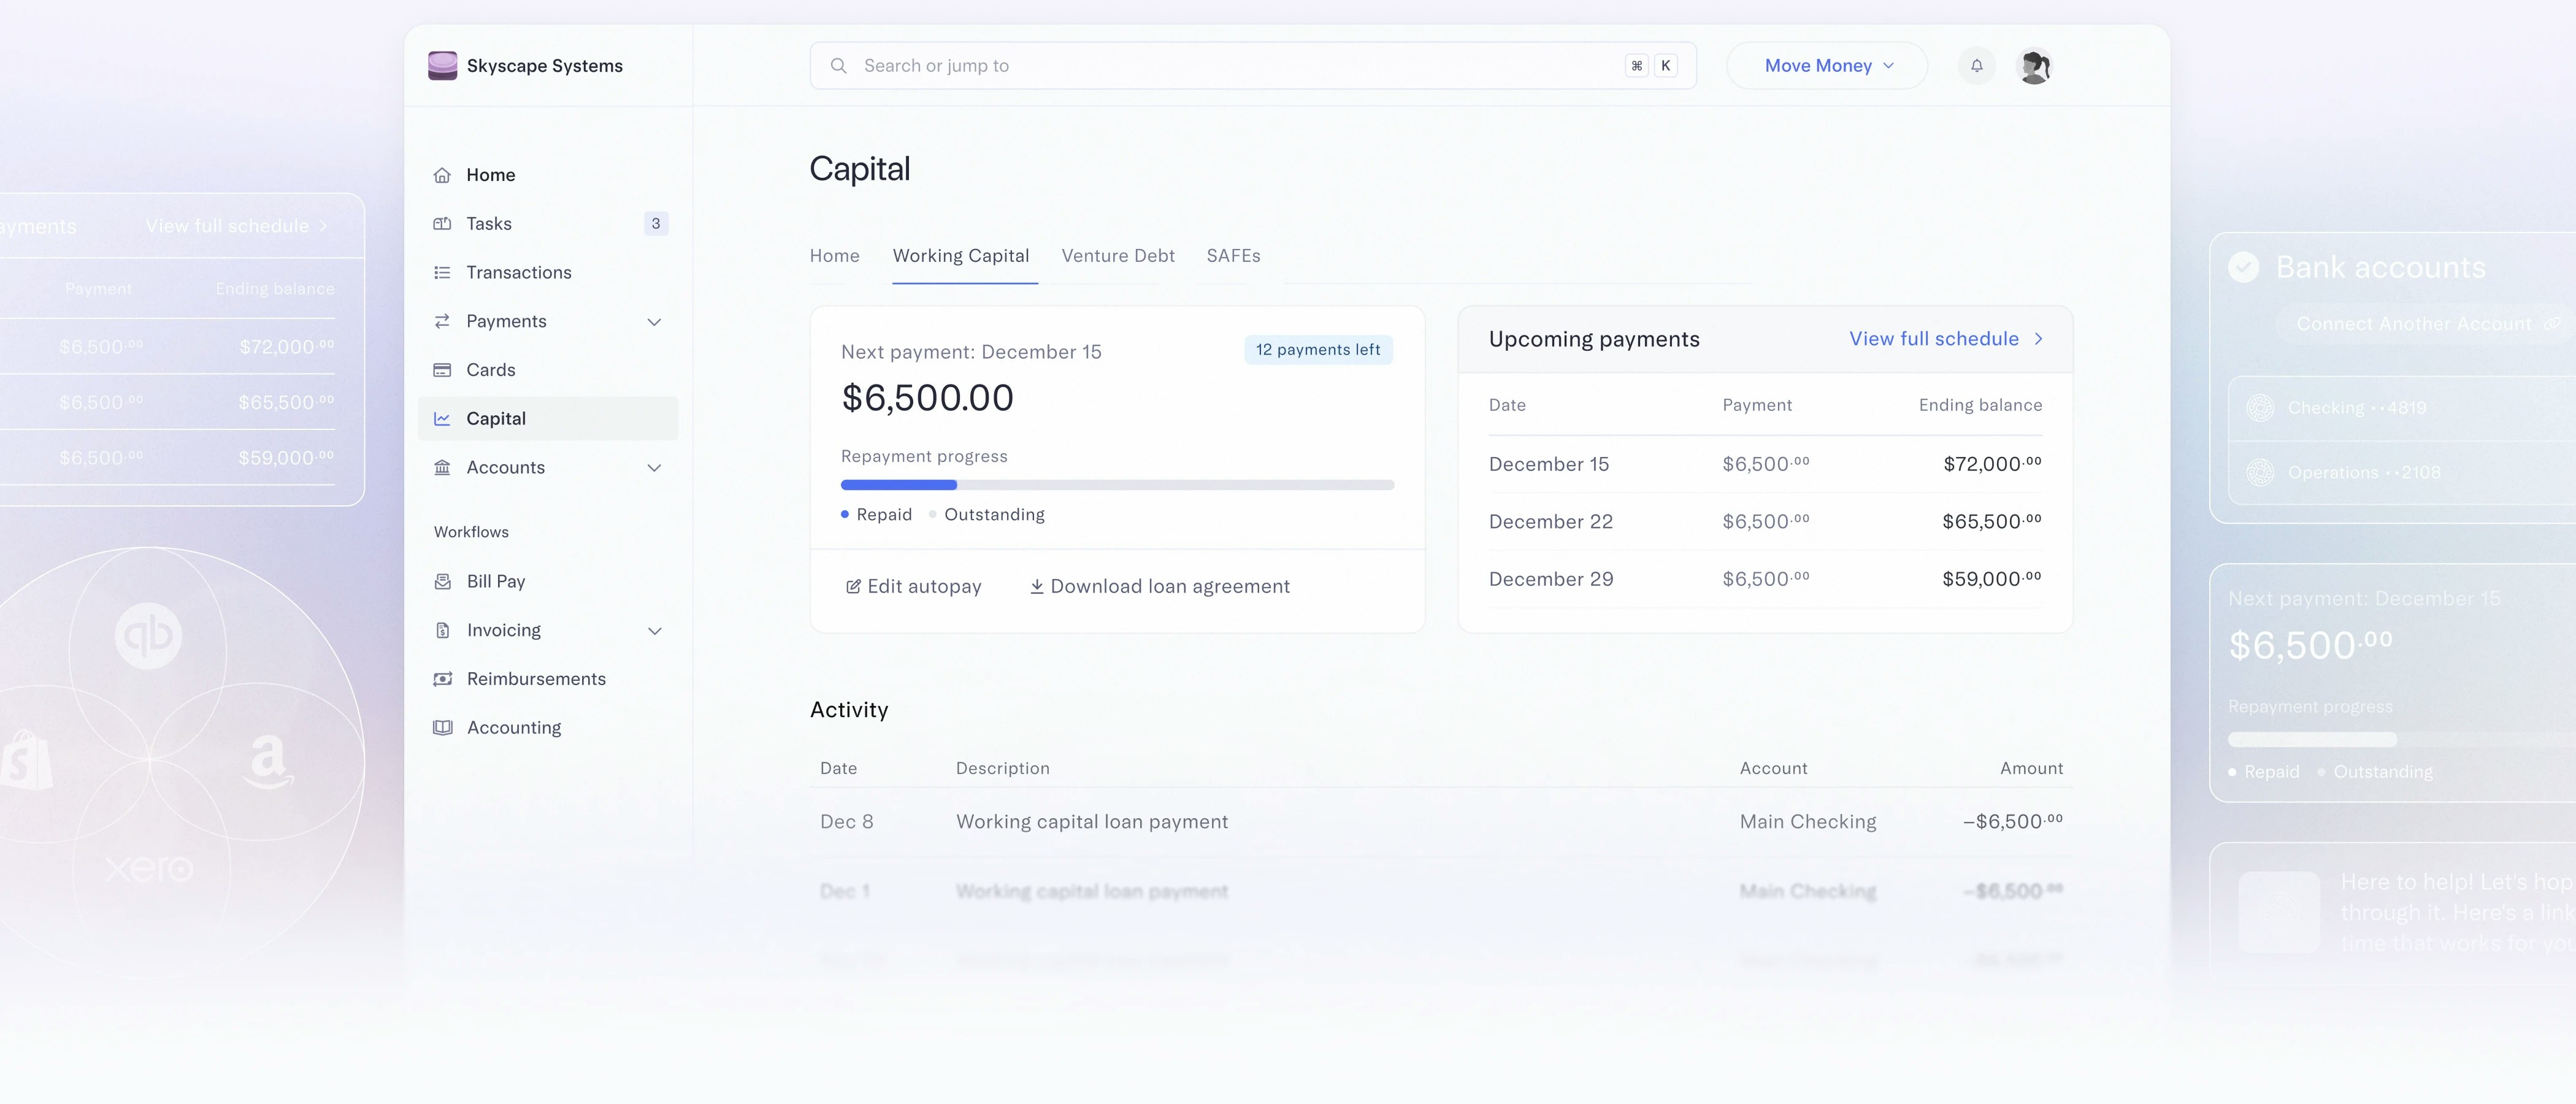Open Reimbursements via its sidebar icon
This screenshot has width=2576, height=1104.
(x=443, y=678)
